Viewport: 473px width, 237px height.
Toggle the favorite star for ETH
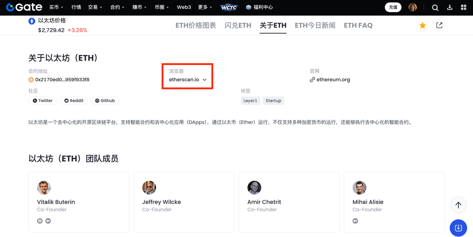tap(423, 25)
